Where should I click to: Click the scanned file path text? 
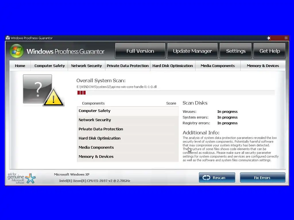point(117,87)
